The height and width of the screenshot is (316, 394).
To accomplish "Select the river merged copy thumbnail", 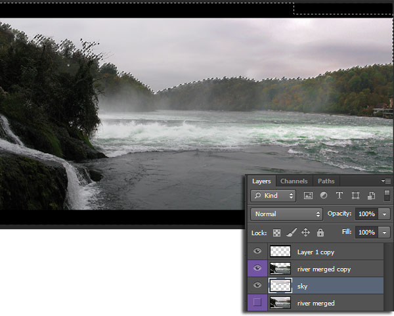I will 280,268.
